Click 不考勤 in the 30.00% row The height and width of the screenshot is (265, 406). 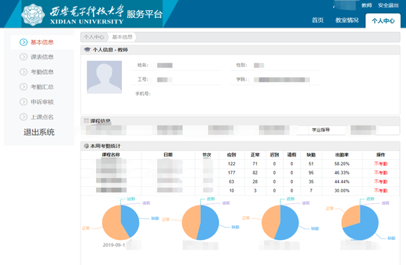click(380, 190)
